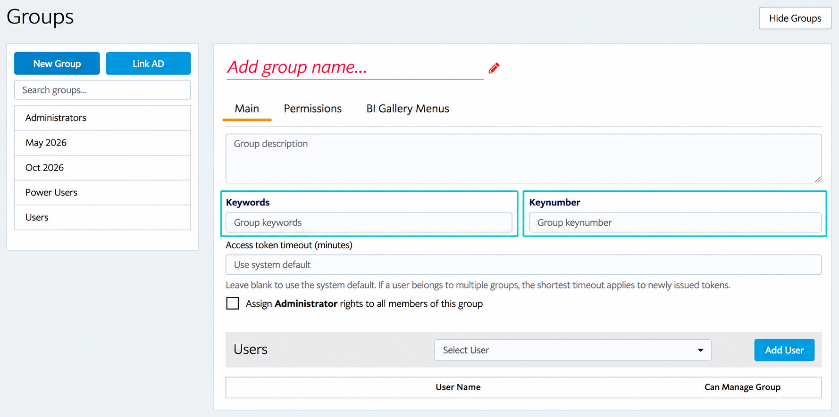Screen dimensions: 839x417
Task: Enable Assign Administrator rights checkbox
Action: tap(233, 303)
